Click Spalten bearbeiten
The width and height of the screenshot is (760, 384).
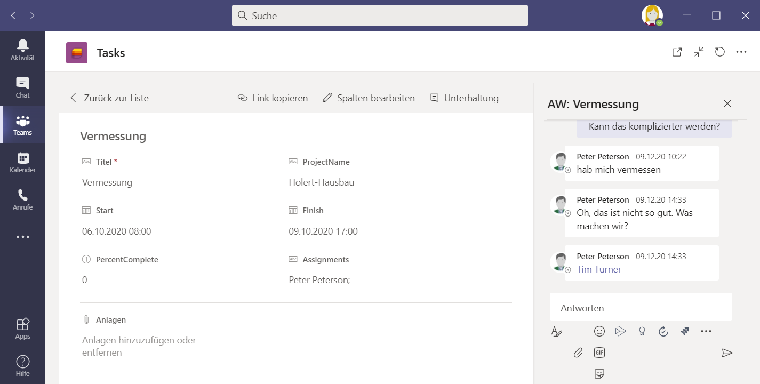click(369, 98)
